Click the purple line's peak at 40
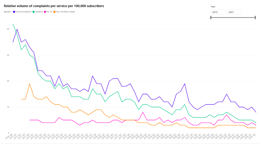Image resolution: width=261 pixels, height=144 pixels. pyautogui.click(x=17, y=29)
